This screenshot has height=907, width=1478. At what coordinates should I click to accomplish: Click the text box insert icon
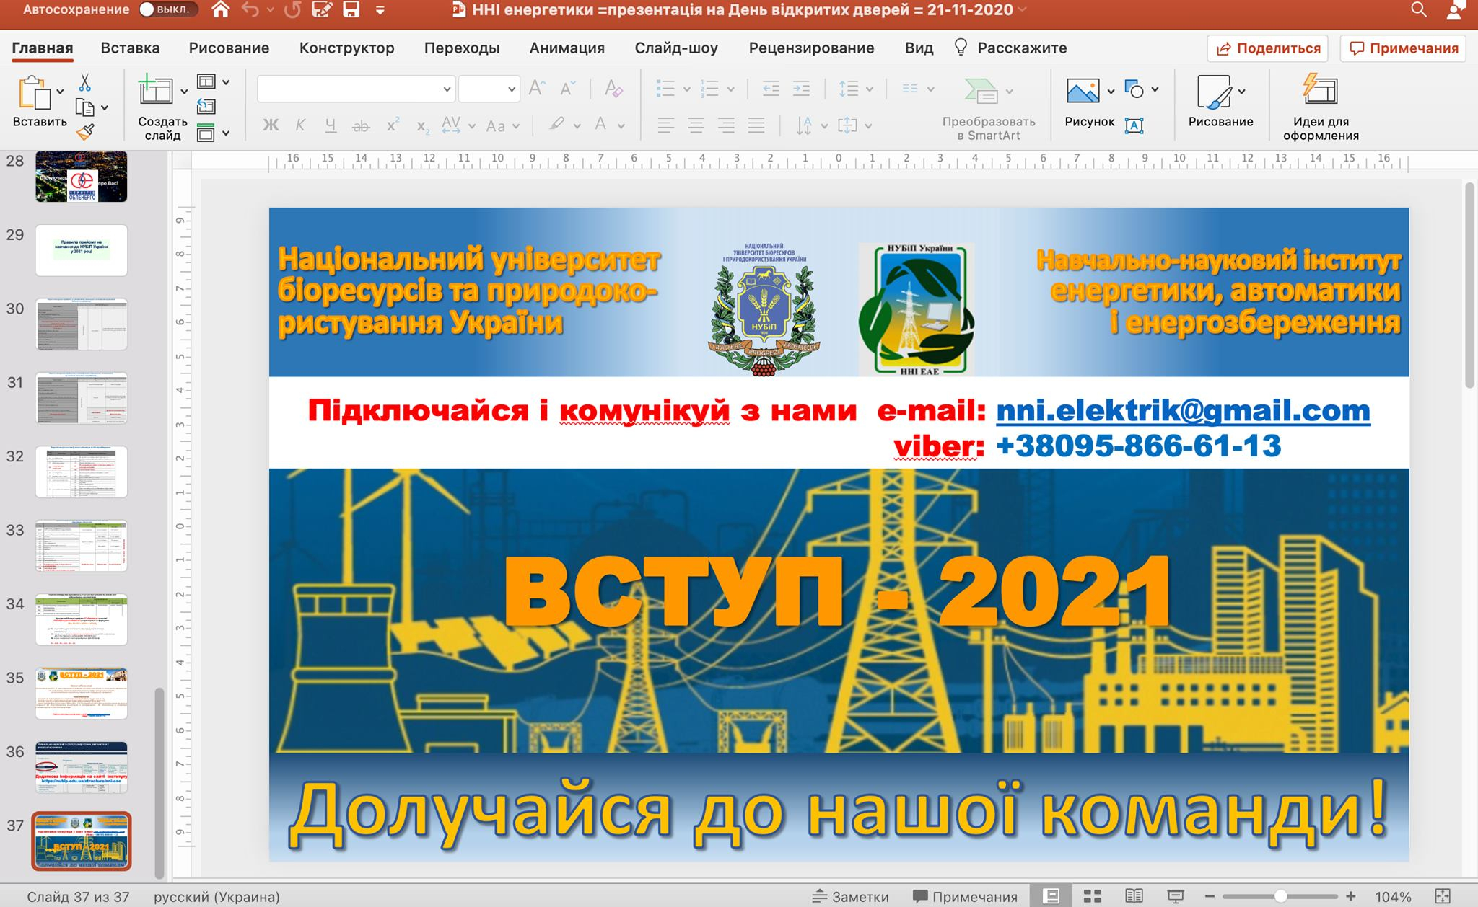click(x=1134, y=125)
